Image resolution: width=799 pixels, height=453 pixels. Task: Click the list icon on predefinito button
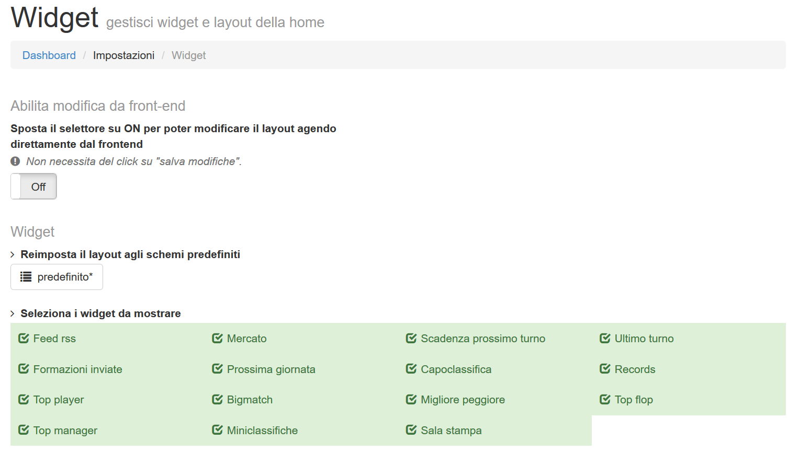pos(26,277)
